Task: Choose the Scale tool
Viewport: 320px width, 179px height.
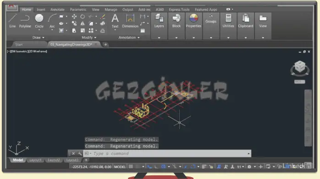Action: [x=83, y=31]
